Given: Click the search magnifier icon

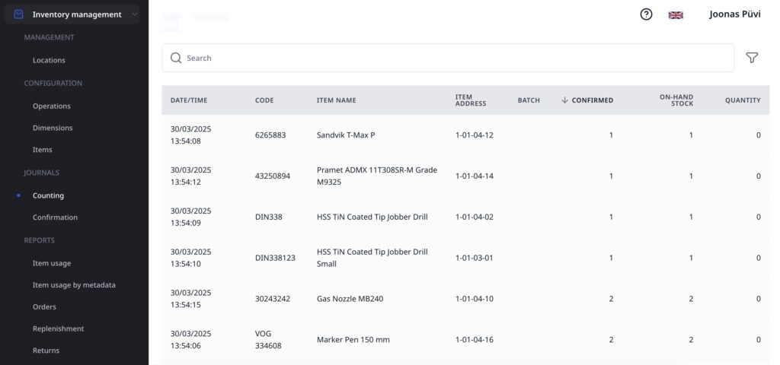Looking at the screenshot, I should coord(176,58).
